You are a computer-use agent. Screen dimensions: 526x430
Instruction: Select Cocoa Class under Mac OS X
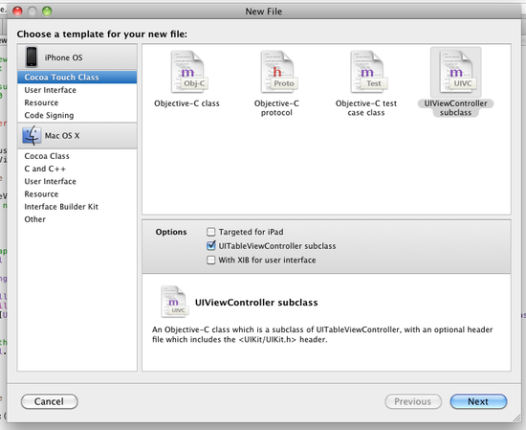(77, 156)
